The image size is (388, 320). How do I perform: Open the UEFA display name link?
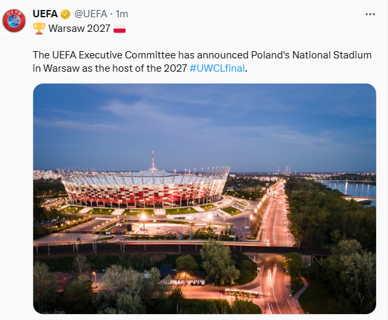[45, 14]
